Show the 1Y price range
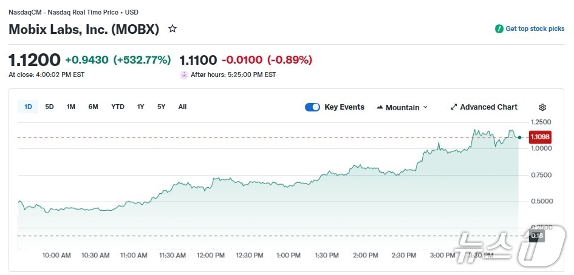 141,107
